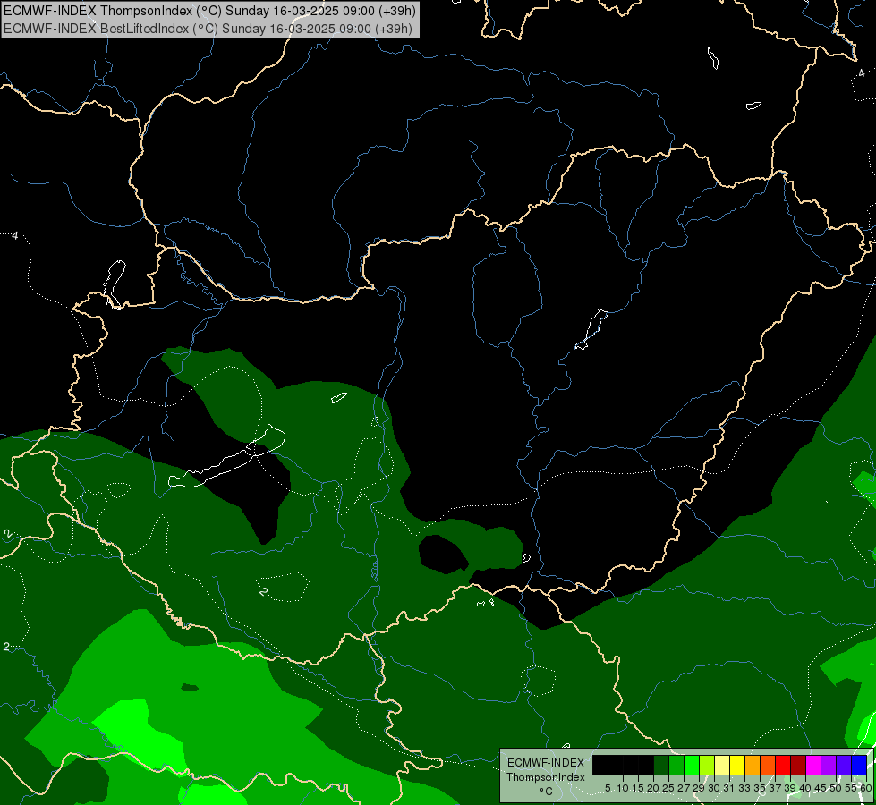Click legend tick value '27'
Screen dimensions: 876x805
coord(684,788)
